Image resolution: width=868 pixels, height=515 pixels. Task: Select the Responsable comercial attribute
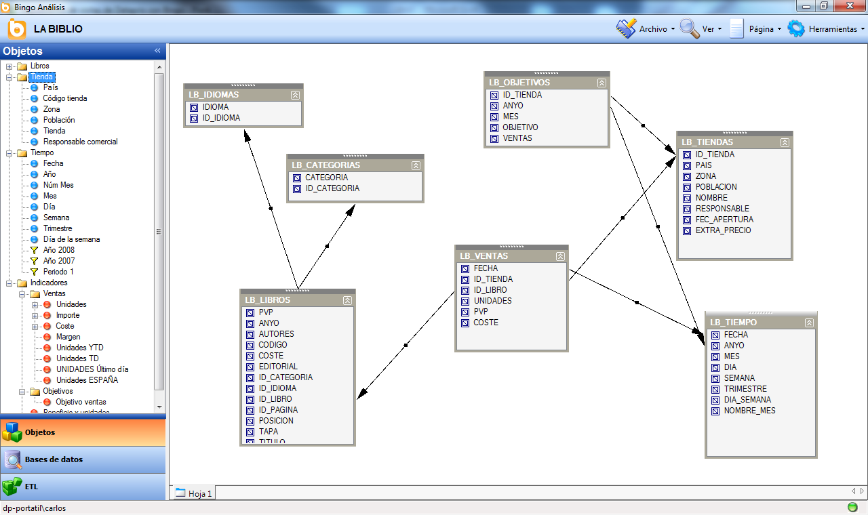(80, 142)
